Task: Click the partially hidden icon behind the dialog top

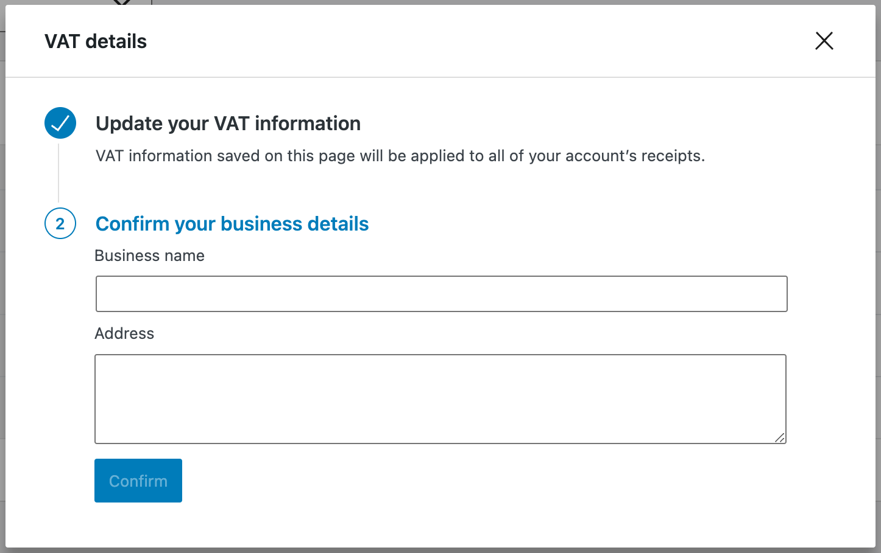Action: (122, 2)
